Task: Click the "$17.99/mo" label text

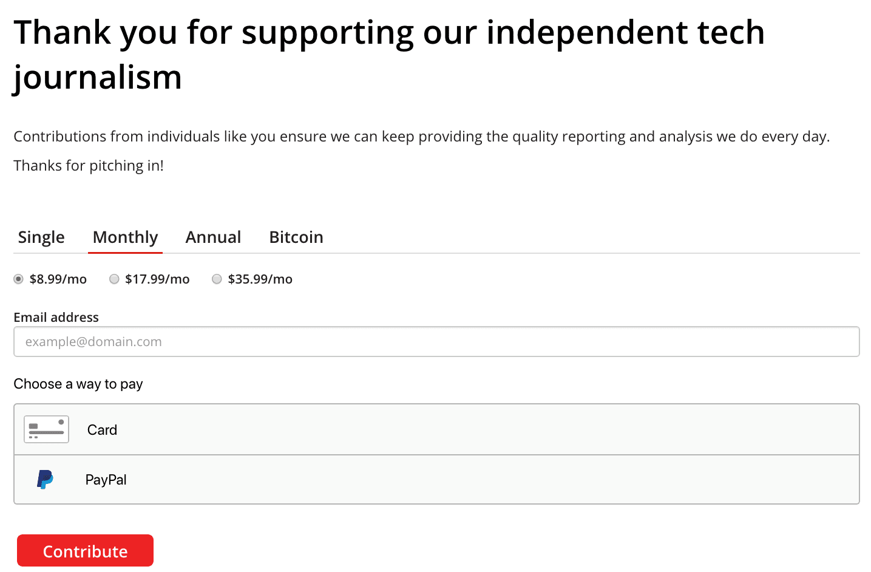Action: (x=157, y=279)
